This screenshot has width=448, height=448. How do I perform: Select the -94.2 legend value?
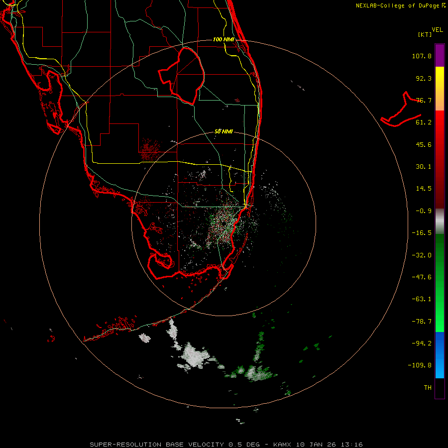422,343
